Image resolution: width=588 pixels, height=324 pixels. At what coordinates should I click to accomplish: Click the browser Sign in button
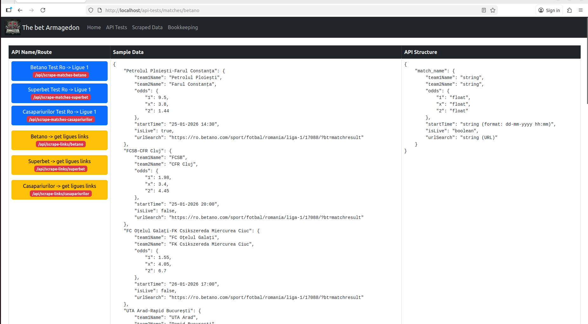549,10
